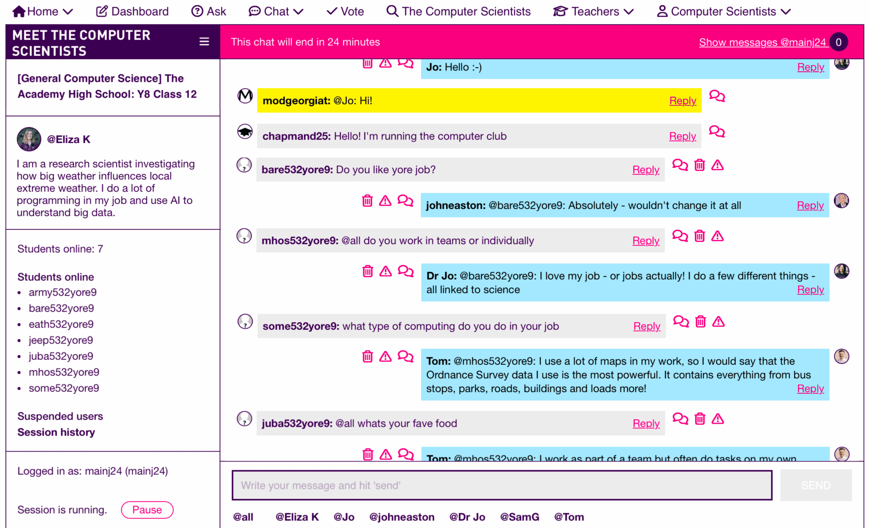Delete juba532yore9's fave food message
The height and width of the screenshot is (528, 869).
(700, 419)
